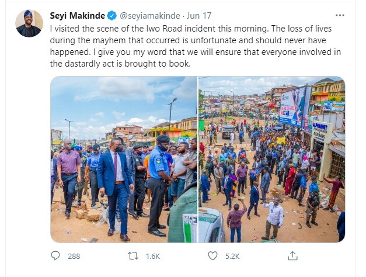The width and height of the screenshot is (366, 277).
Task: Click the share upload icon
Action: coord(294,256)
